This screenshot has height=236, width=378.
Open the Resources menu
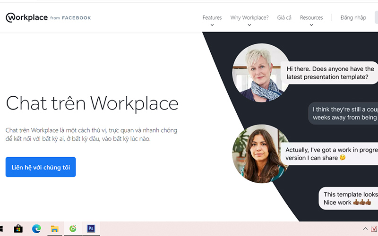(x=311, y=17)
